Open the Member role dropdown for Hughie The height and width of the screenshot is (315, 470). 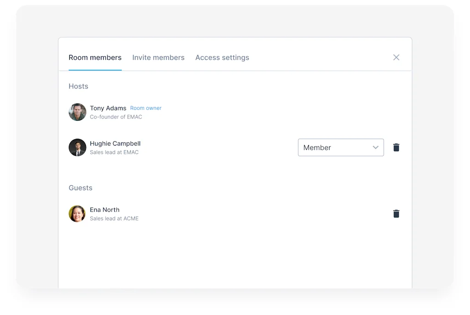[341, 147]
